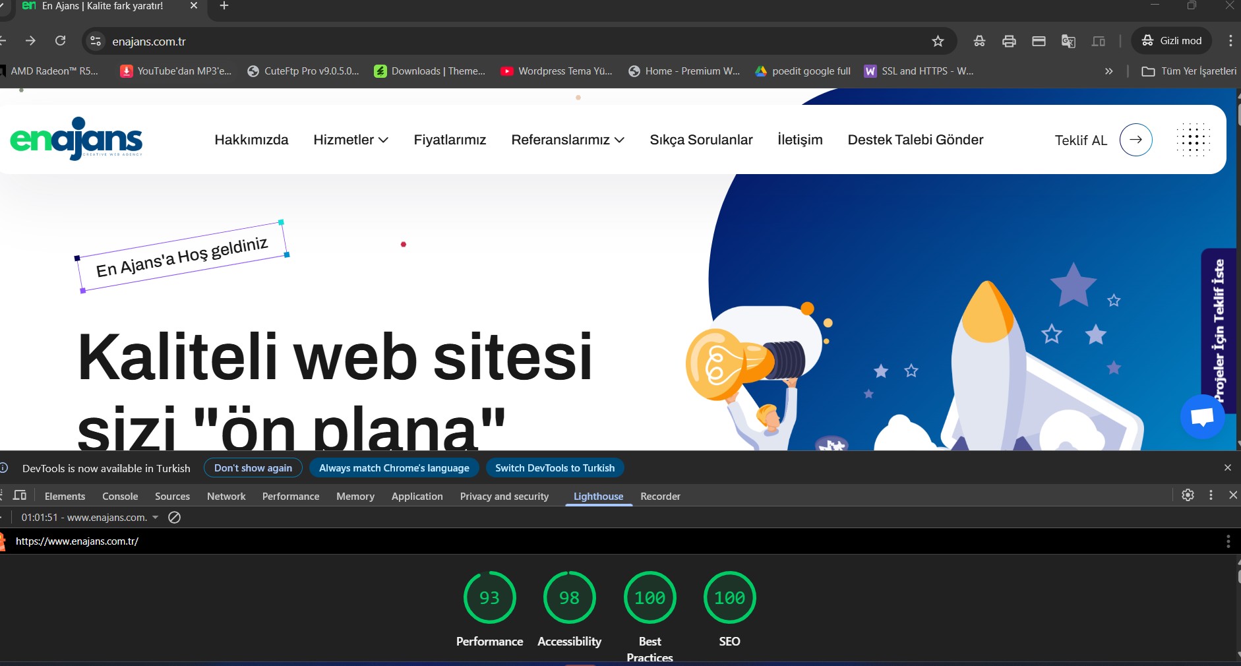This screenshot has height=666, width=1241.
Task: View site information icon beside the URL
Action: coord(96,41)
